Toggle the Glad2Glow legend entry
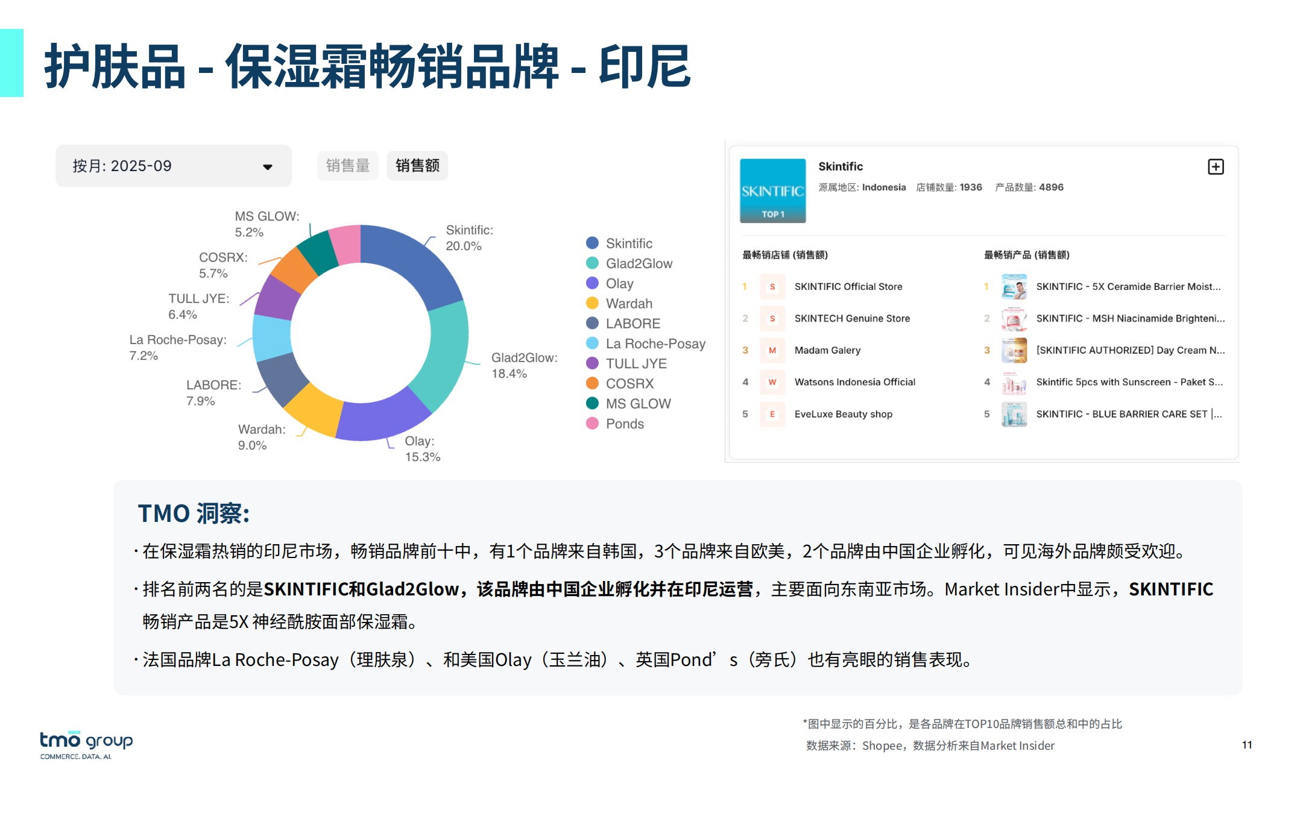This screenshot has width=1306, height=816. [638, 263]
